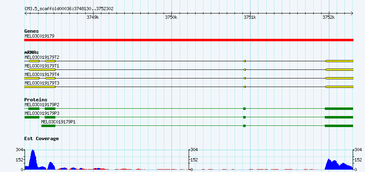The height and width of the screenshot is (172, 365).
Task: Select the MELO3C019179T2 transcript label
Action: [42, 57]
